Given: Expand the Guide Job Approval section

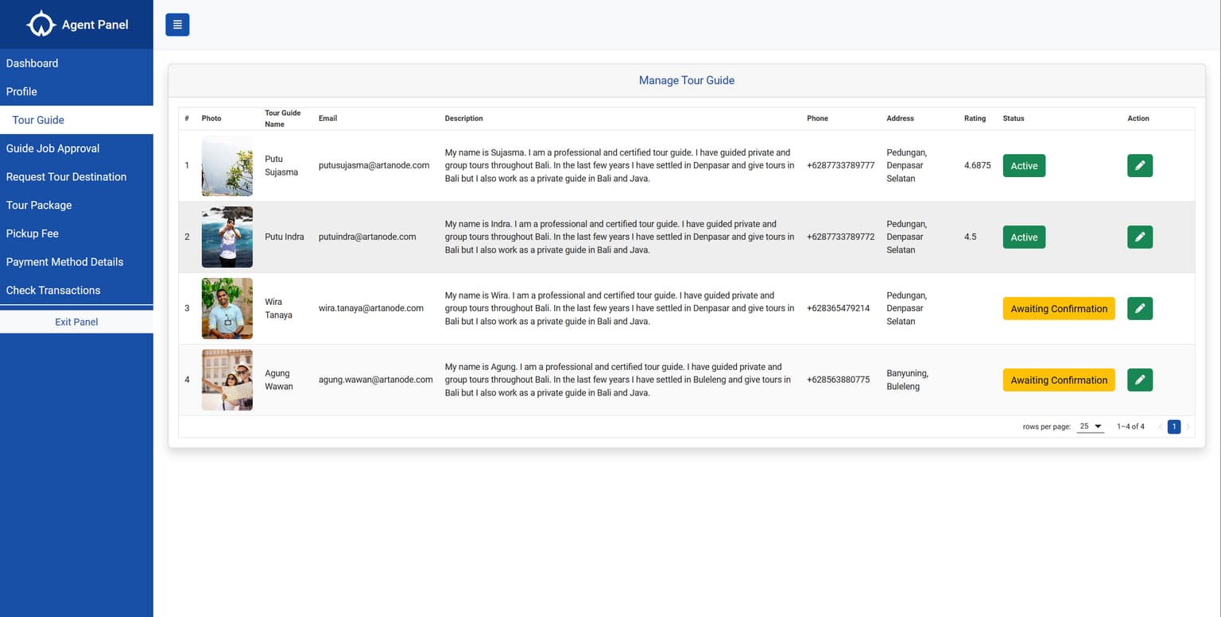Looking at the screenshot, I should [x=52, y=148].
